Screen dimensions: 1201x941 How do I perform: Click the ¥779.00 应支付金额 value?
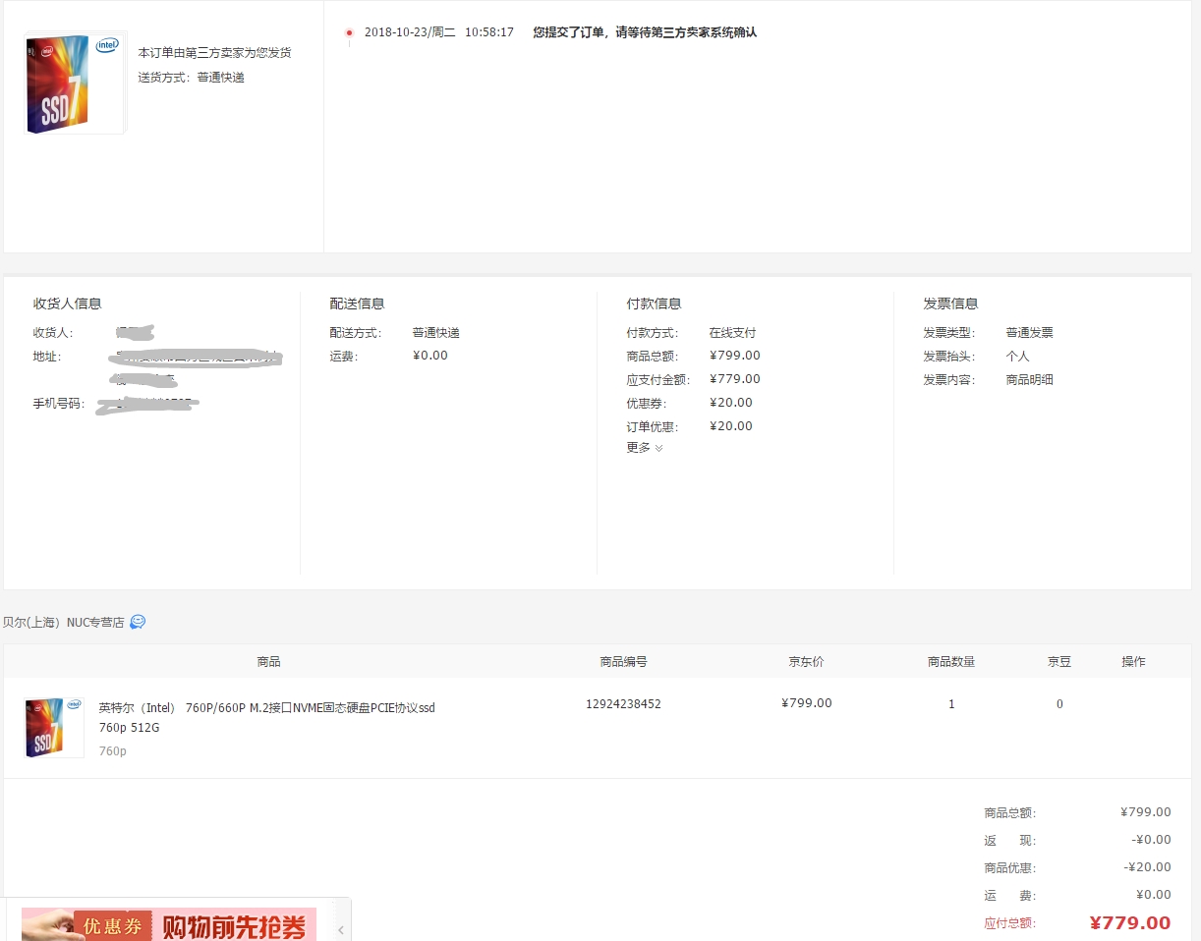pos(735,379)
